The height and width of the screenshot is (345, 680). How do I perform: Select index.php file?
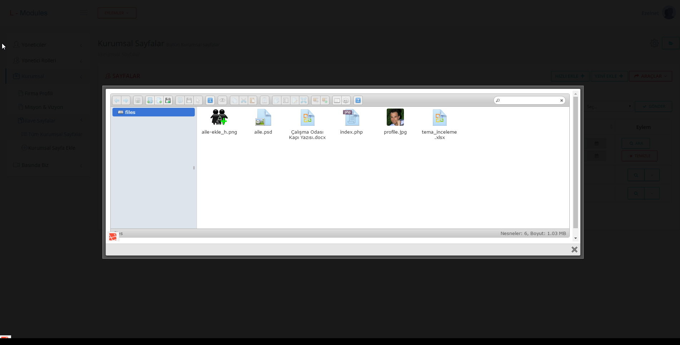coord(351,122)
